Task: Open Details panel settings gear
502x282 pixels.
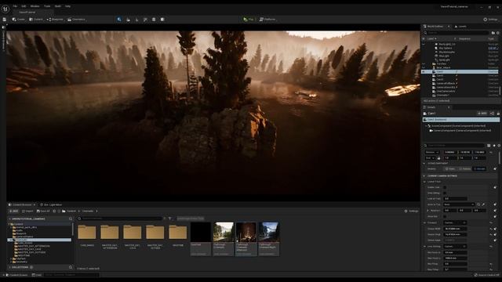Action: click(499, 146)
